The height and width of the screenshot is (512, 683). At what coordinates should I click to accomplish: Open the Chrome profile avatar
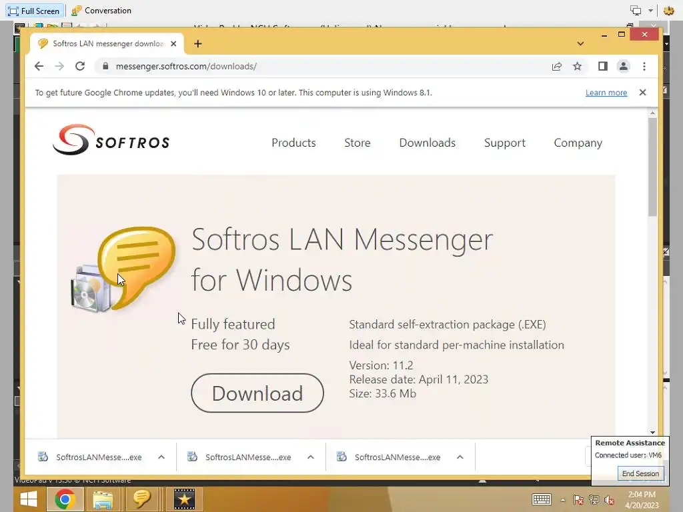click(x=624, y=66)
